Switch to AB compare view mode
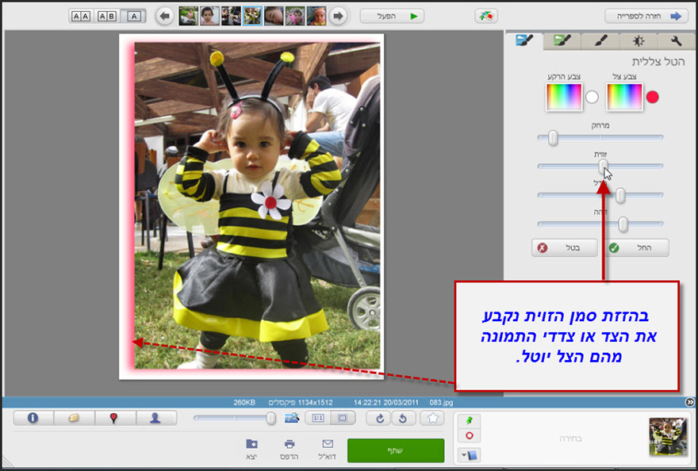Image resolution: width=698 pixels, height=471 pixels. (106, 15)
